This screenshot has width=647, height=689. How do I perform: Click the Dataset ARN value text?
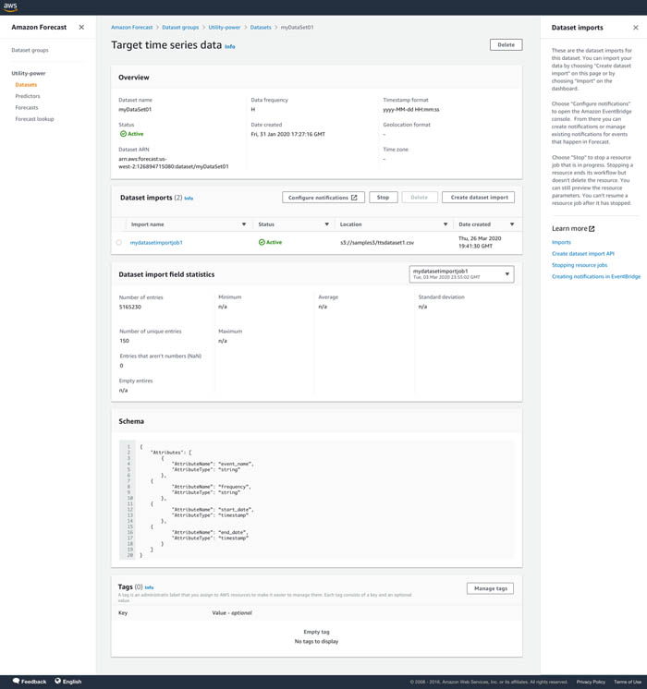(x=173, y=163)
